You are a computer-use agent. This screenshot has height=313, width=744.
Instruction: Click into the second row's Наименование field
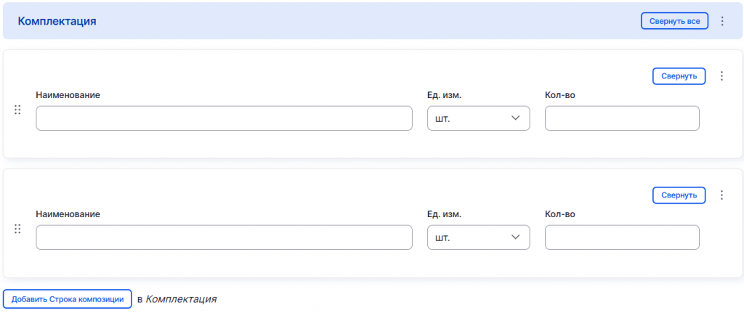point(224,237)
